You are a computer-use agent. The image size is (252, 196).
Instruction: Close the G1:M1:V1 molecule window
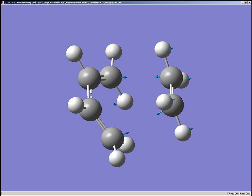point(249,2)
